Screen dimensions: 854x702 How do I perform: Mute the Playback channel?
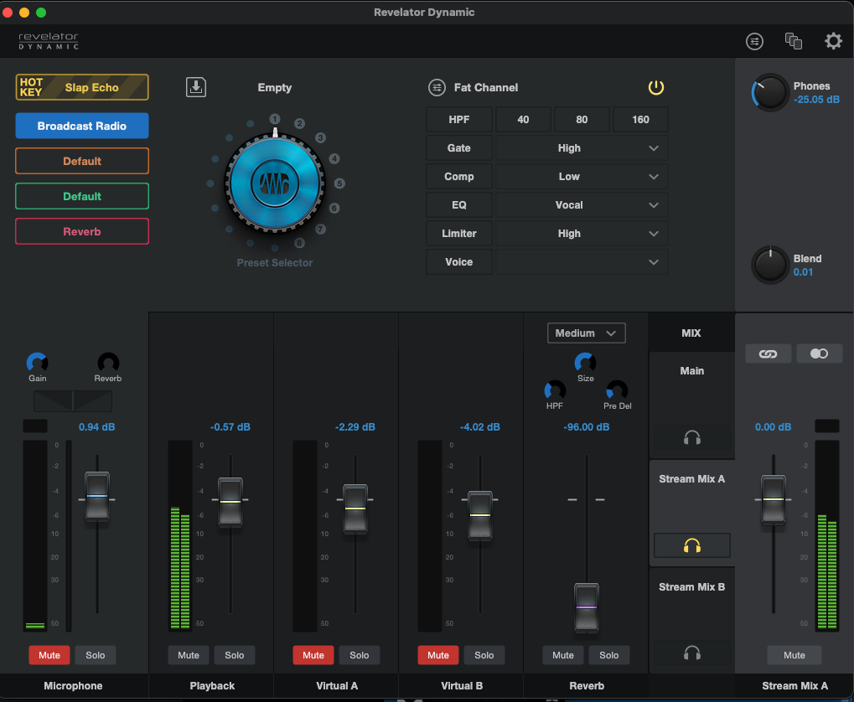(x=189, y=655)
